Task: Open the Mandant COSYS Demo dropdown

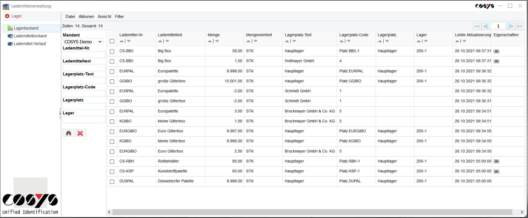Action: pos(83,42)
